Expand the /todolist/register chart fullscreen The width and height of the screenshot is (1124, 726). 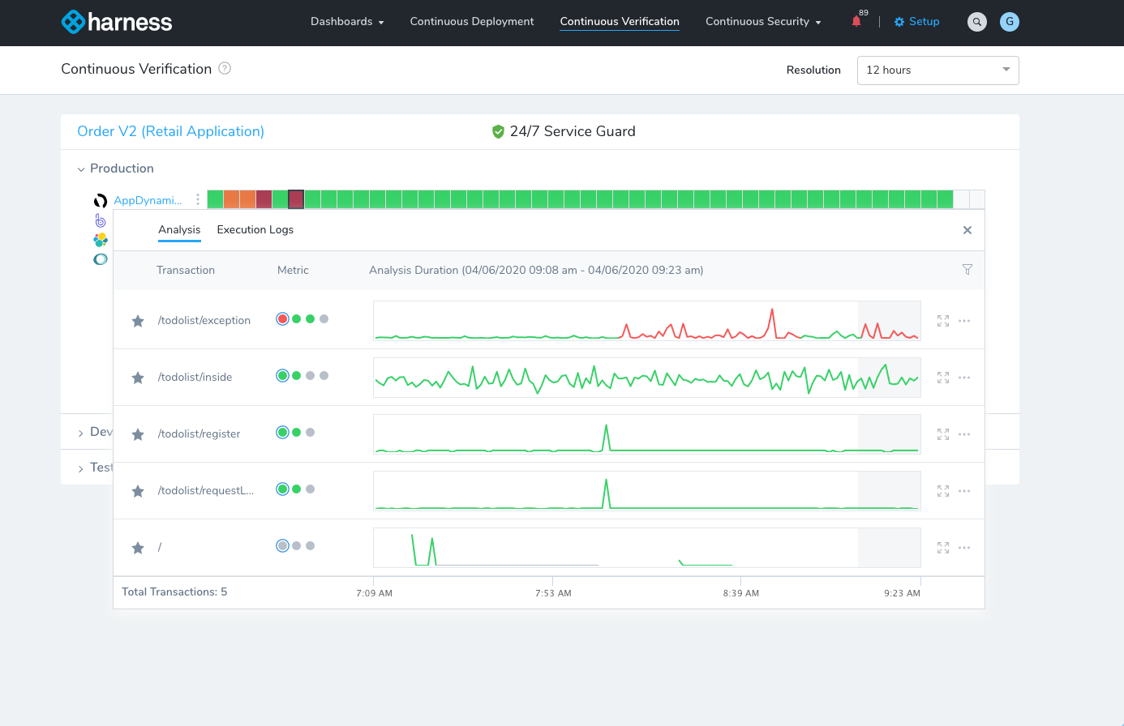943,434
